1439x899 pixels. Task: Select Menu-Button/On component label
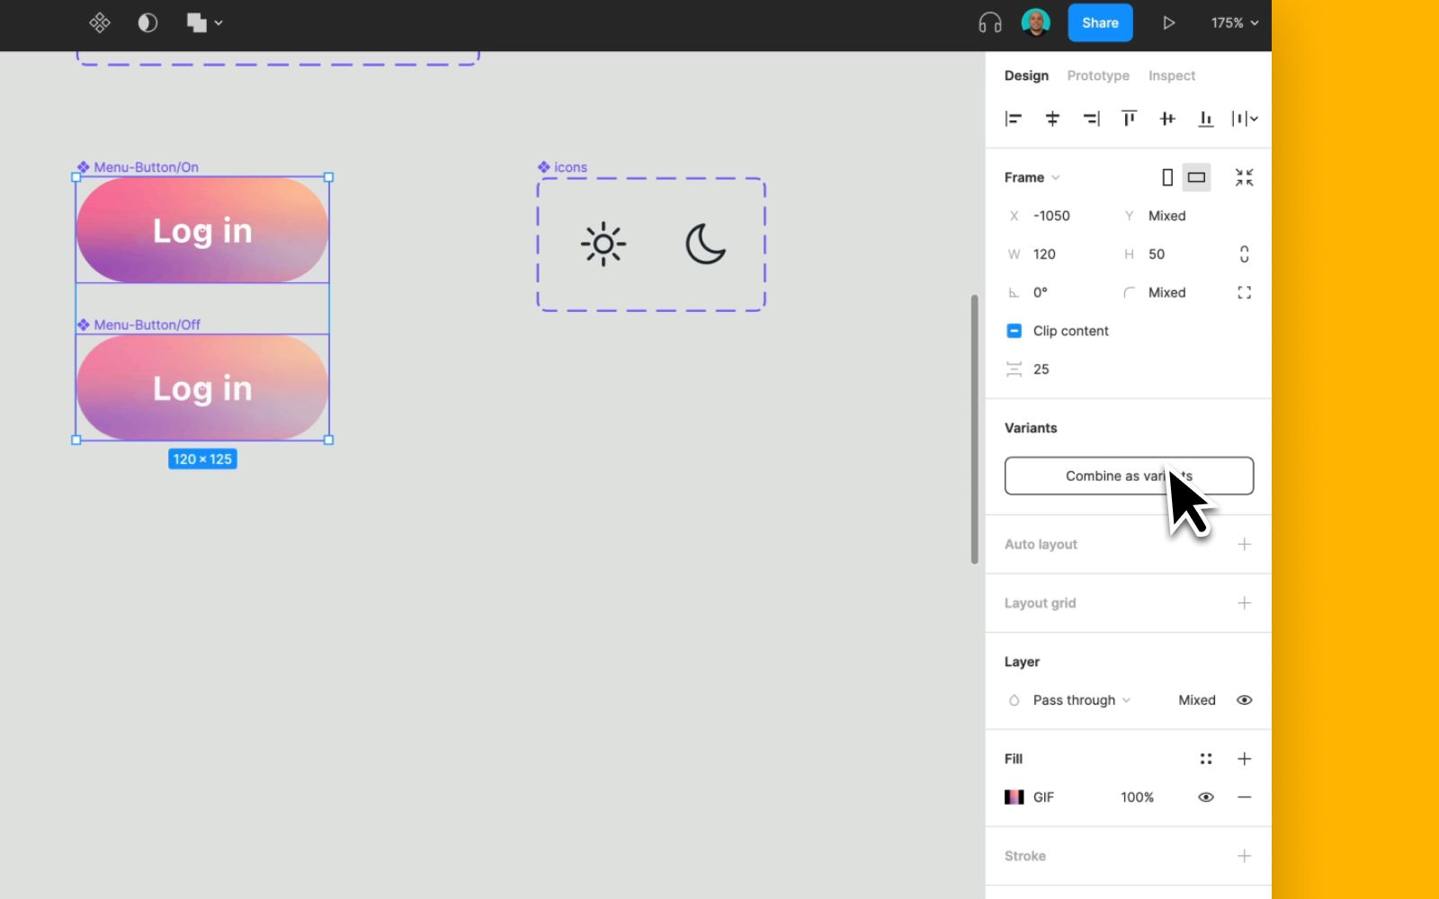coord(139,167)
